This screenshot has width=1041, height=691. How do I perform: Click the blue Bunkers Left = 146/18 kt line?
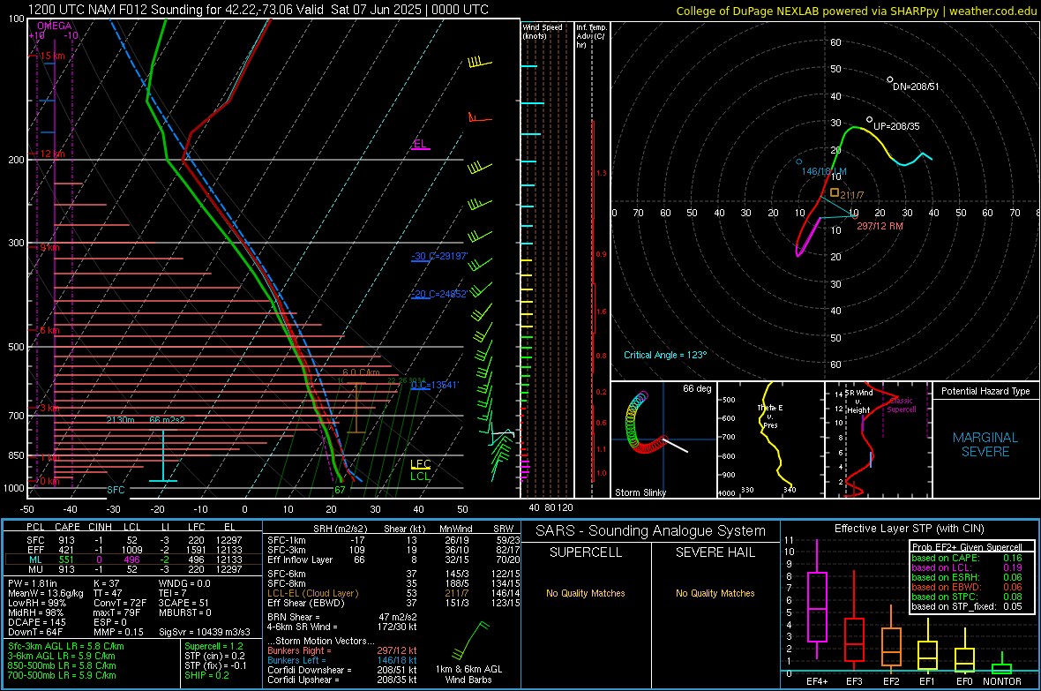click(342, 660)
